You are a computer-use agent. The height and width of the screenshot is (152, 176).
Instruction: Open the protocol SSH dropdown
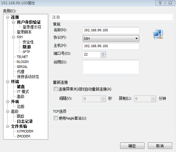[x=111, y=38]
